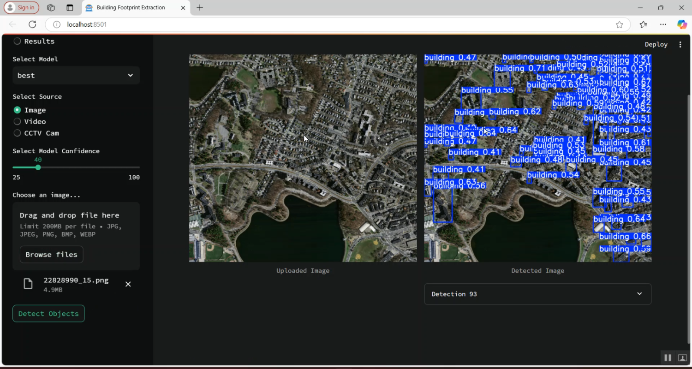Click the Detect Objects button
The width and height of the screenshot is (692, 369).
click(x=48, y=314)
